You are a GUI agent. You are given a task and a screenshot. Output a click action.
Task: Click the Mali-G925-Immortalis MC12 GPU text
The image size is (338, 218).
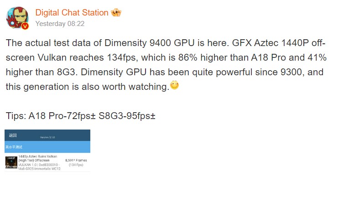pos(39,169)
